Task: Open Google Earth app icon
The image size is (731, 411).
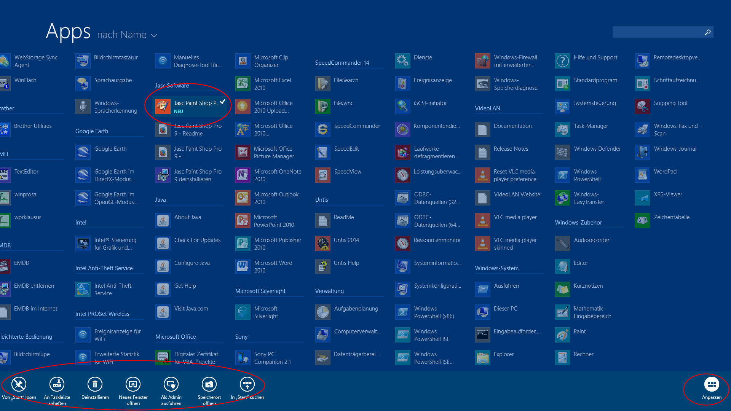Action: 83,152
